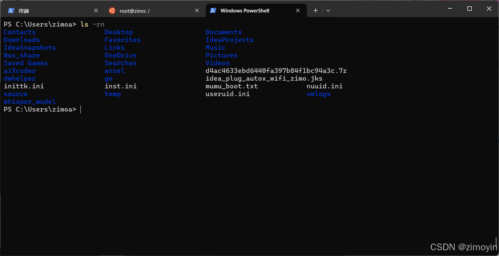Maximize the terminal window
Image resolution: width=499 pixels, height=256 pixels.
(x=469, y=9)
